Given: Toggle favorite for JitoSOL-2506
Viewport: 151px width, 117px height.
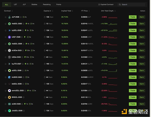Looking at the screenshot, I should [6, 111].
